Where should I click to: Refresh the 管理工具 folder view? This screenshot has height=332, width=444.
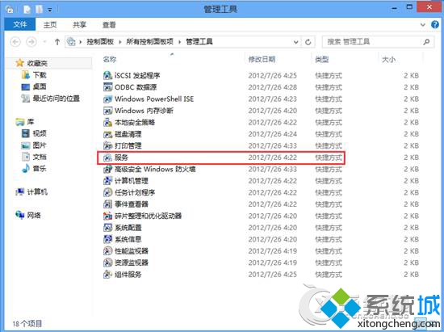click(308, 42)
